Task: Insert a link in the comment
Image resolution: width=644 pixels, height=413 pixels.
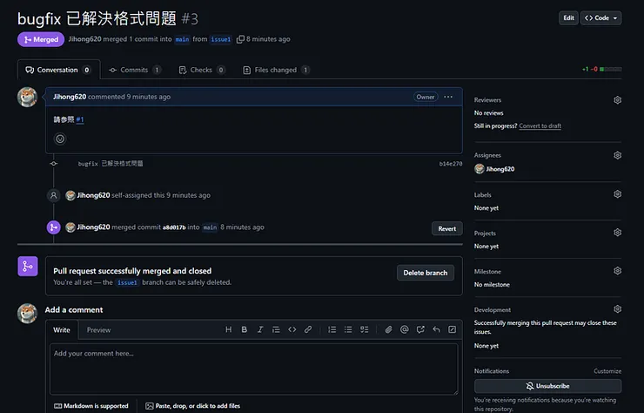Action: (307, 329)
